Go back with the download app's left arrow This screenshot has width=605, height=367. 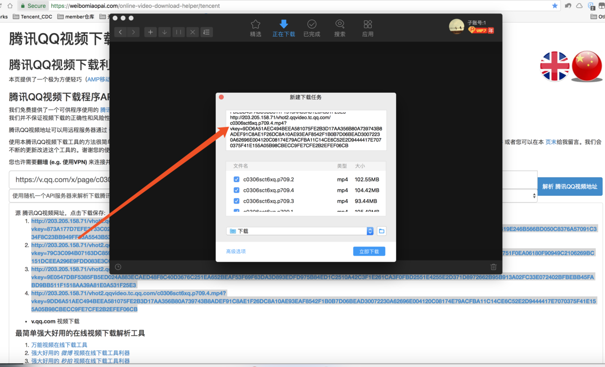click(x=121, y=32)
